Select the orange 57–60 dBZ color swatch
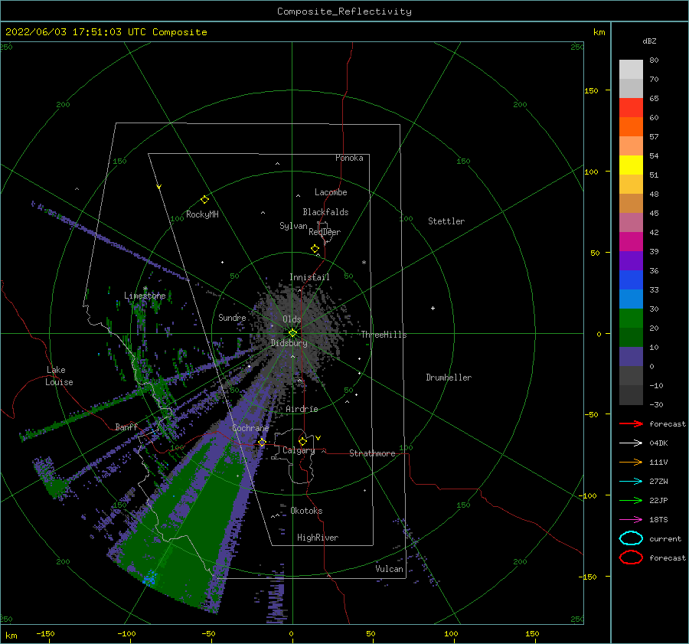Screen dimensions: 689x644 pyautogui.click(x=631, y=127)
